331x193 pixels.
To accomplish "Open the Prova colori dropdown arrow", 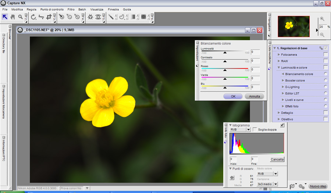I will click(87, 188).
